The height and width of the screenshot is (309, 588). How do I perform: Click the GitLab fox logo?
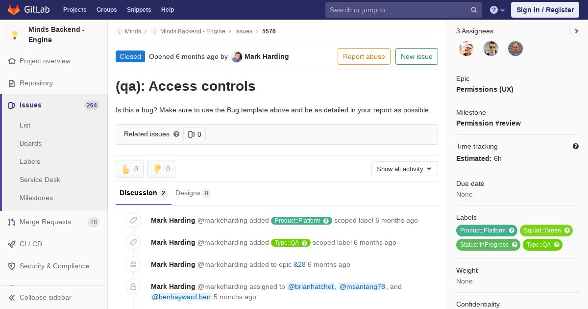coord(14,10)
